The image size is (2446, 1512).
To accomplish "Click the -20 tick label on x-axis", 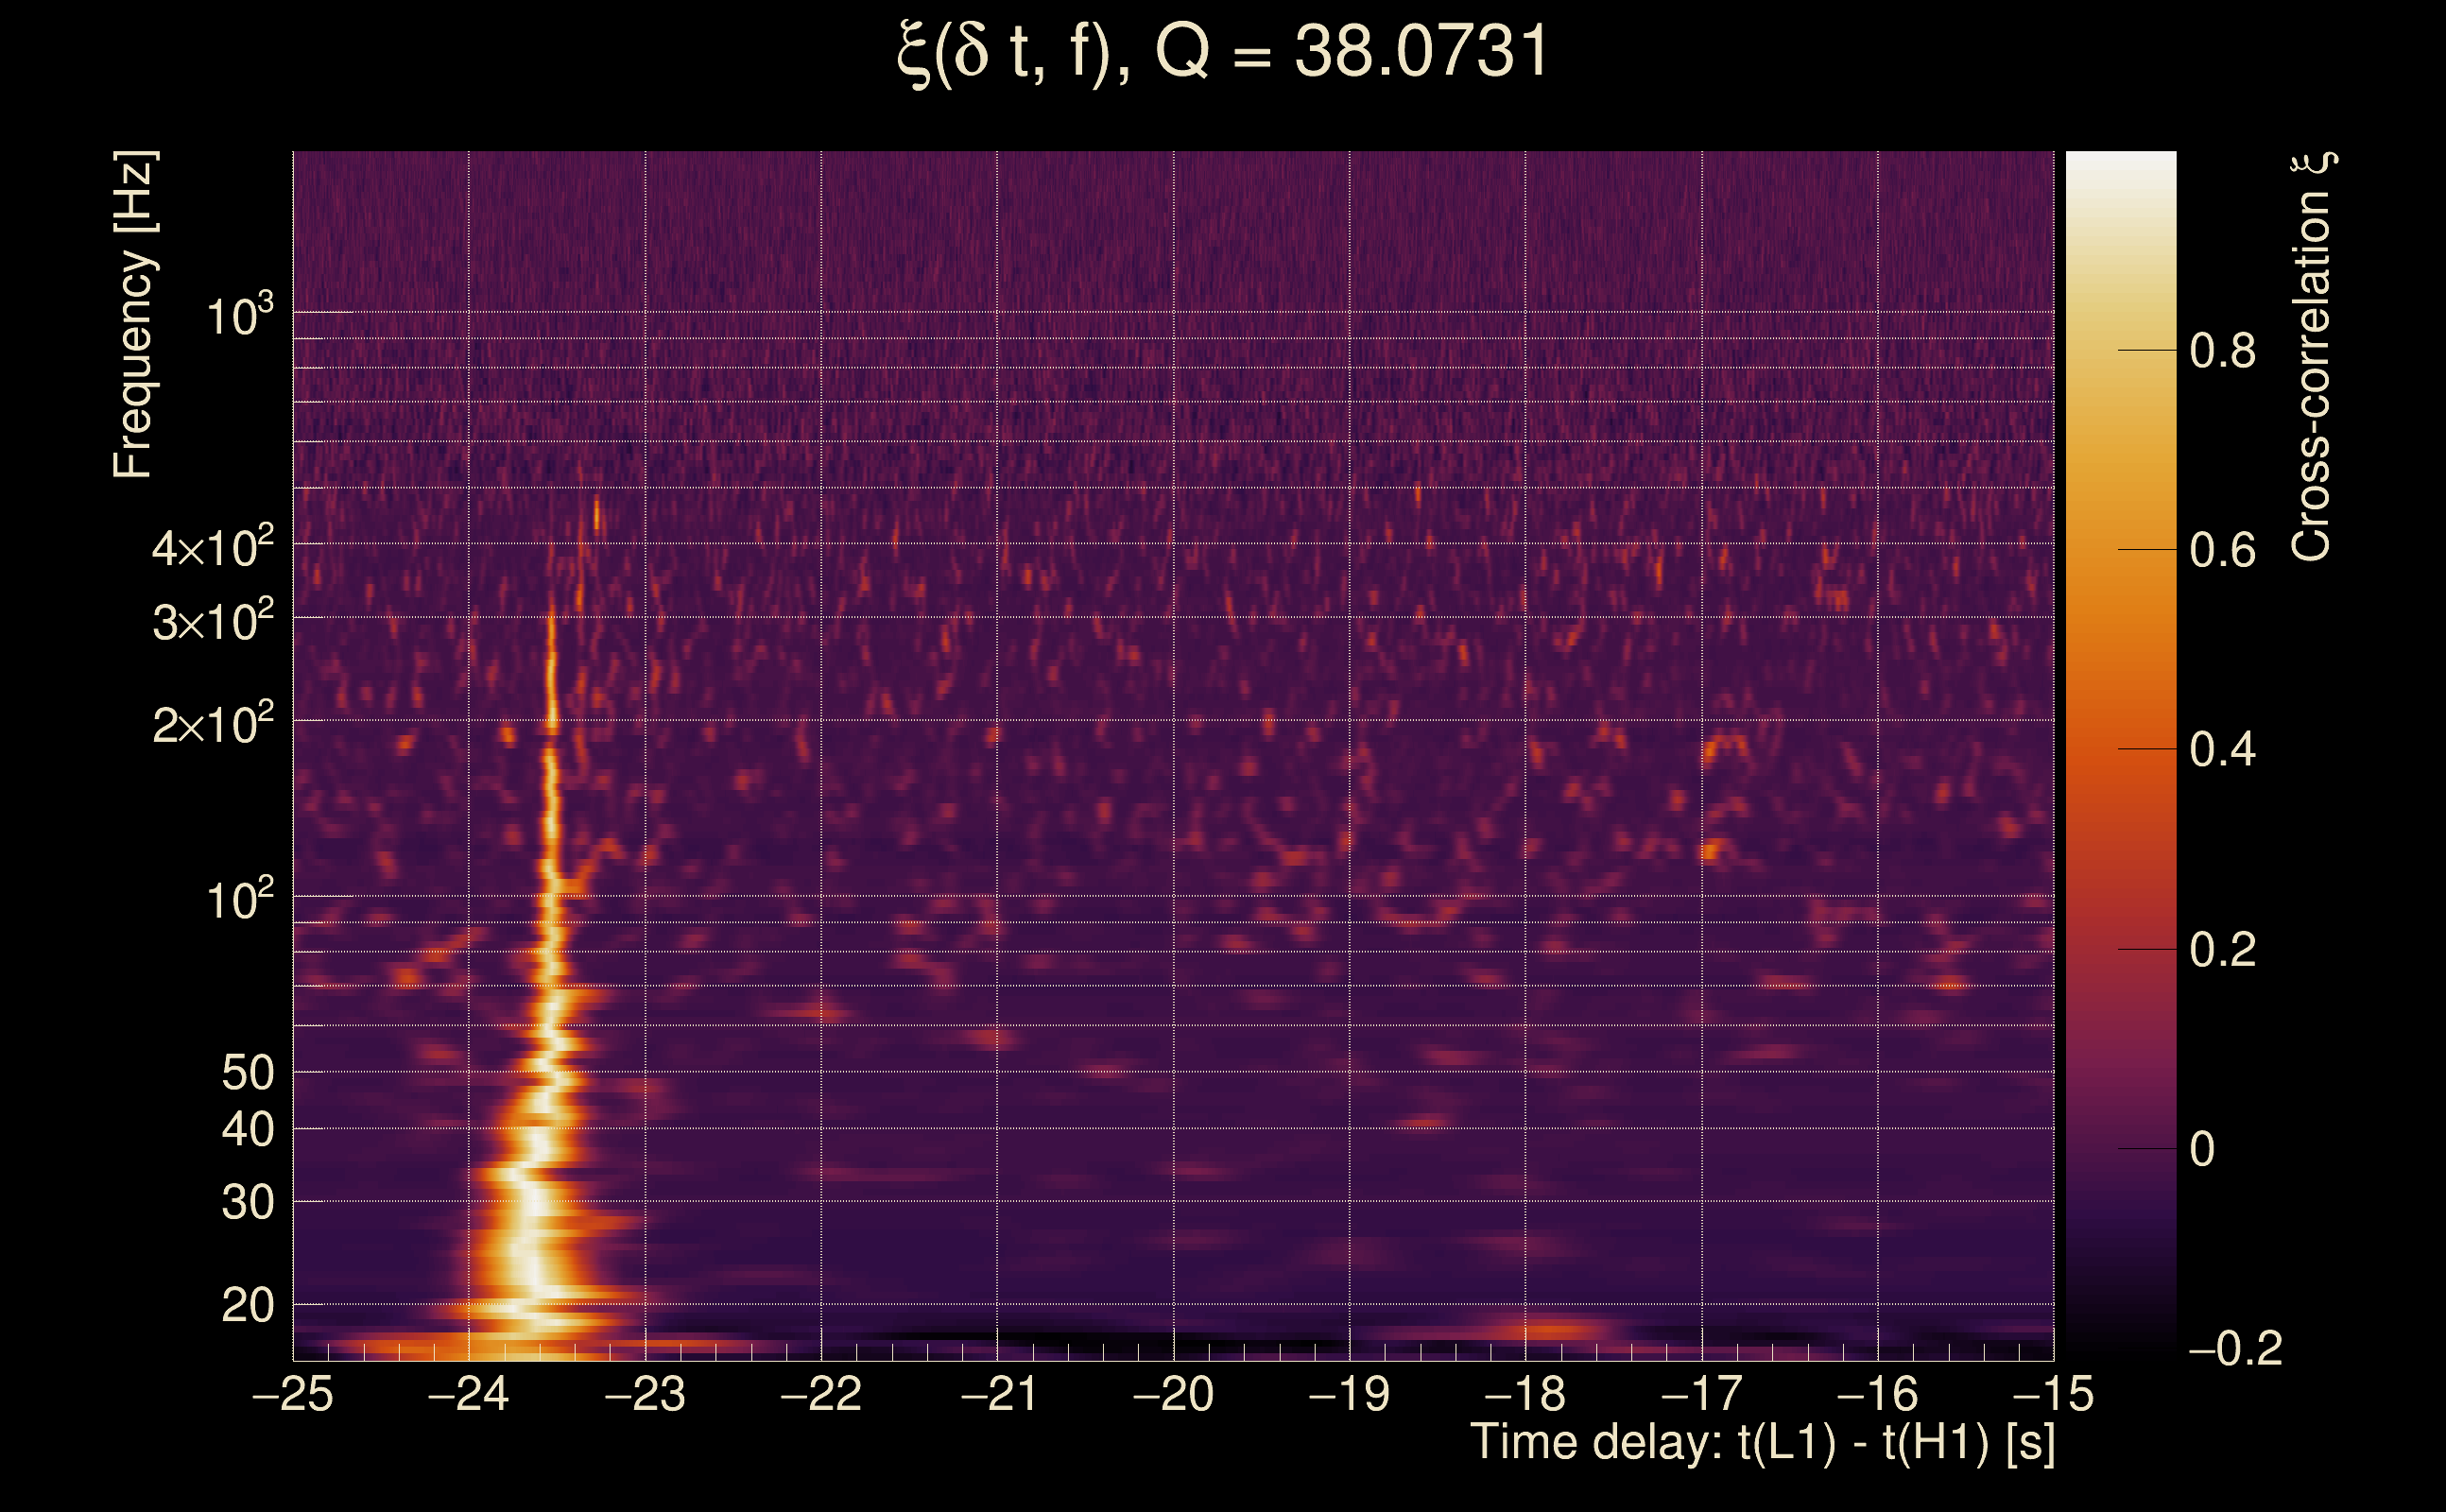I will pyautogui.click(x=1172, y=1394).
